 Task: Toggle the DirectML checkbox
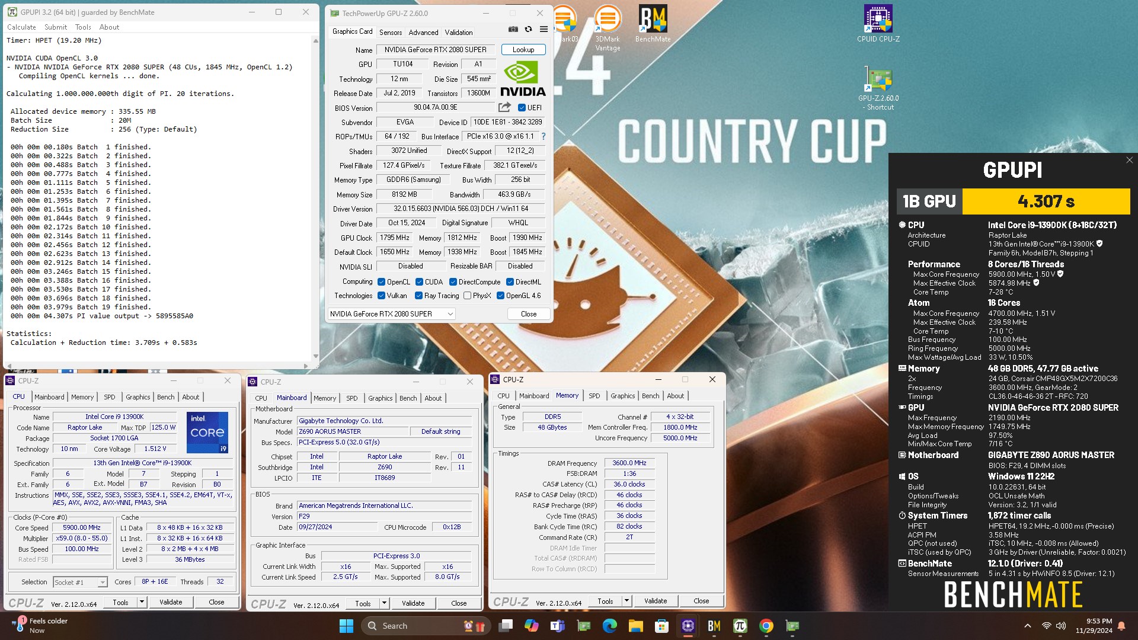(x=510, y=282)
